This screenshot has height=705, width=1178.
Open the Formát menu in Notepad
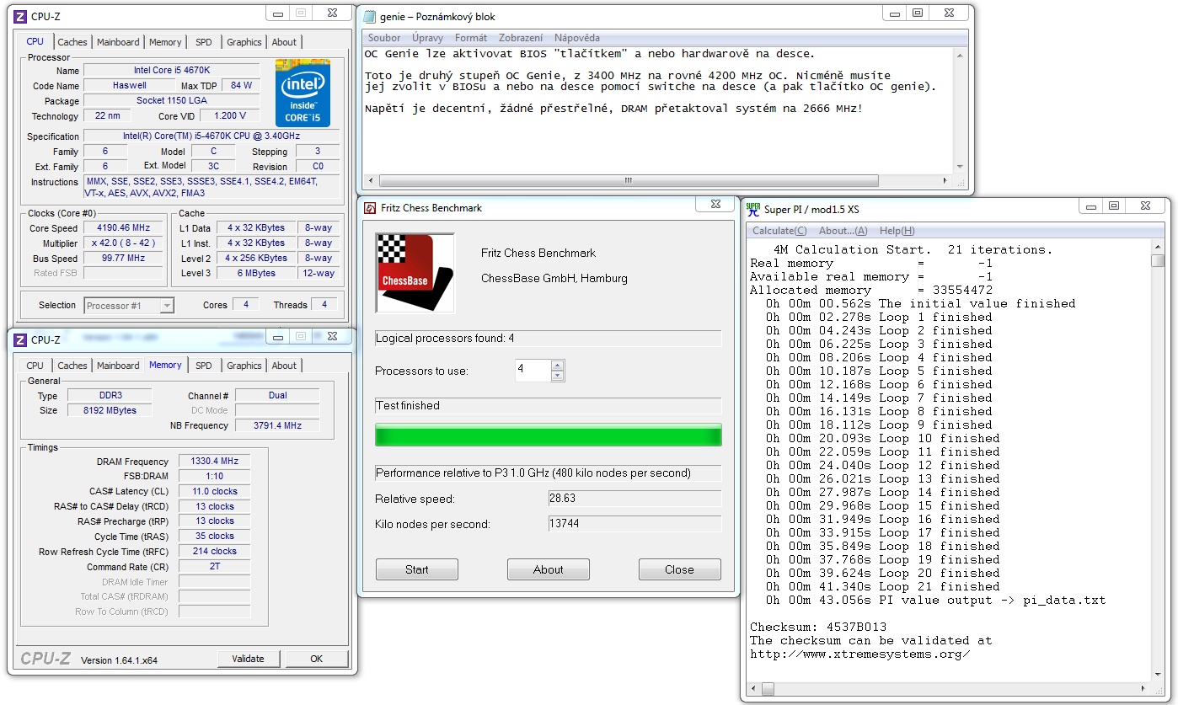[x=471, y=38]
